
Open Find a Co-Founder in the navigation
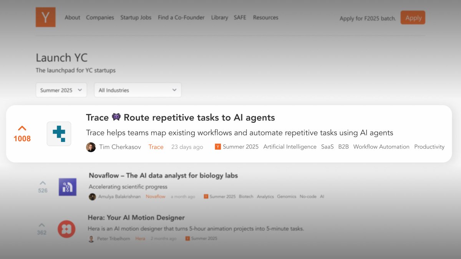click(x=181, y=18)
